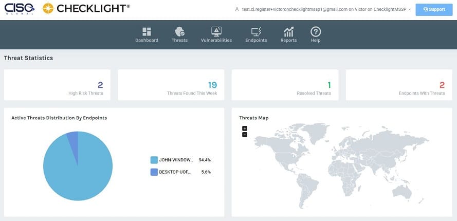Open the Reports chart icon
Image resolution: width=457 pixels, height=221 pixels.
point(288,32)
